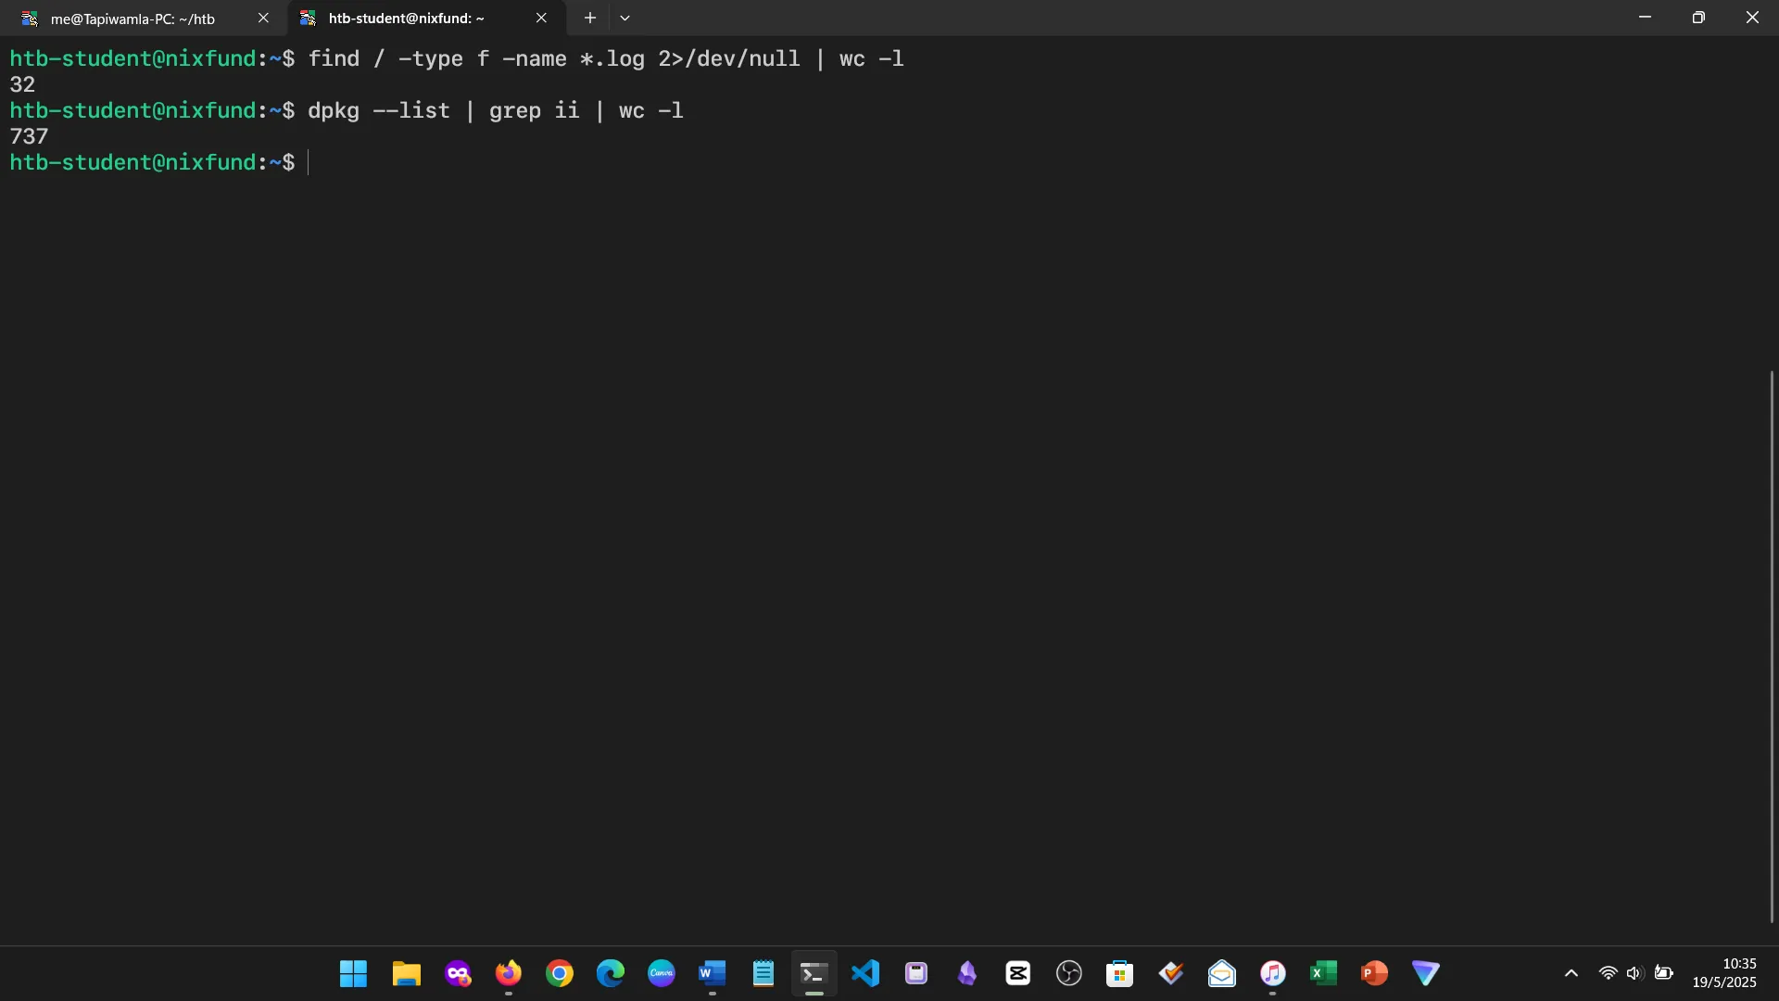Select the htb-student@nixfund tab
Screen dimensions: 1779x1001
coord(406,19)
